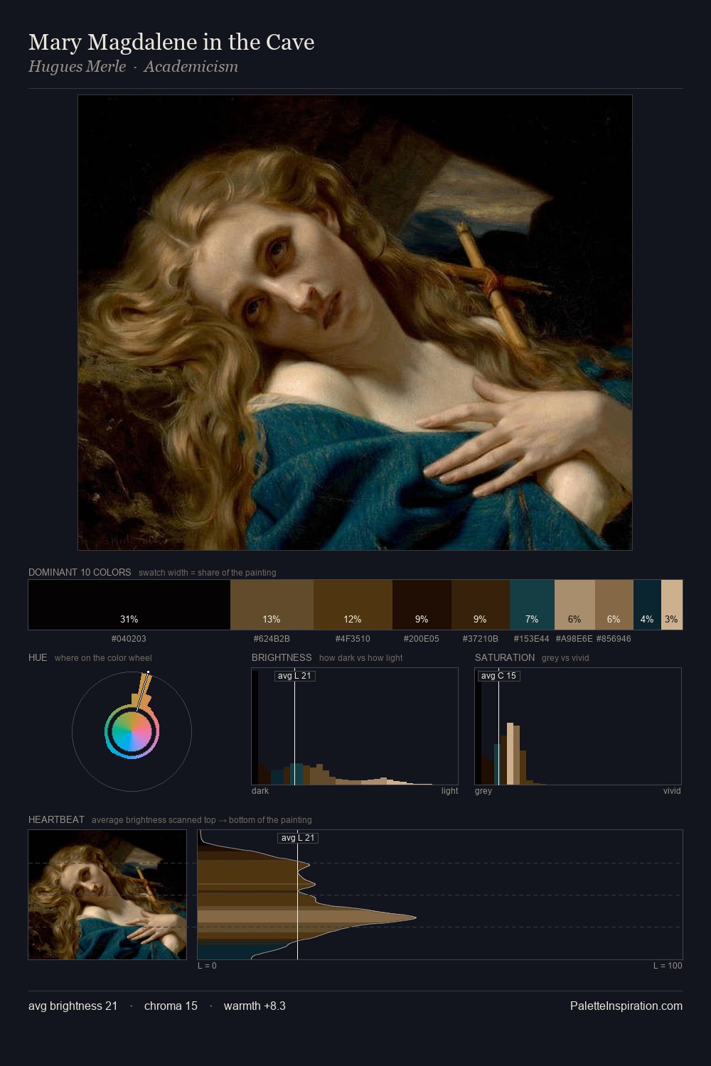Click the footer warmth +8.3 value
Screen dimensions: 711x1066
pos(255,1006)
